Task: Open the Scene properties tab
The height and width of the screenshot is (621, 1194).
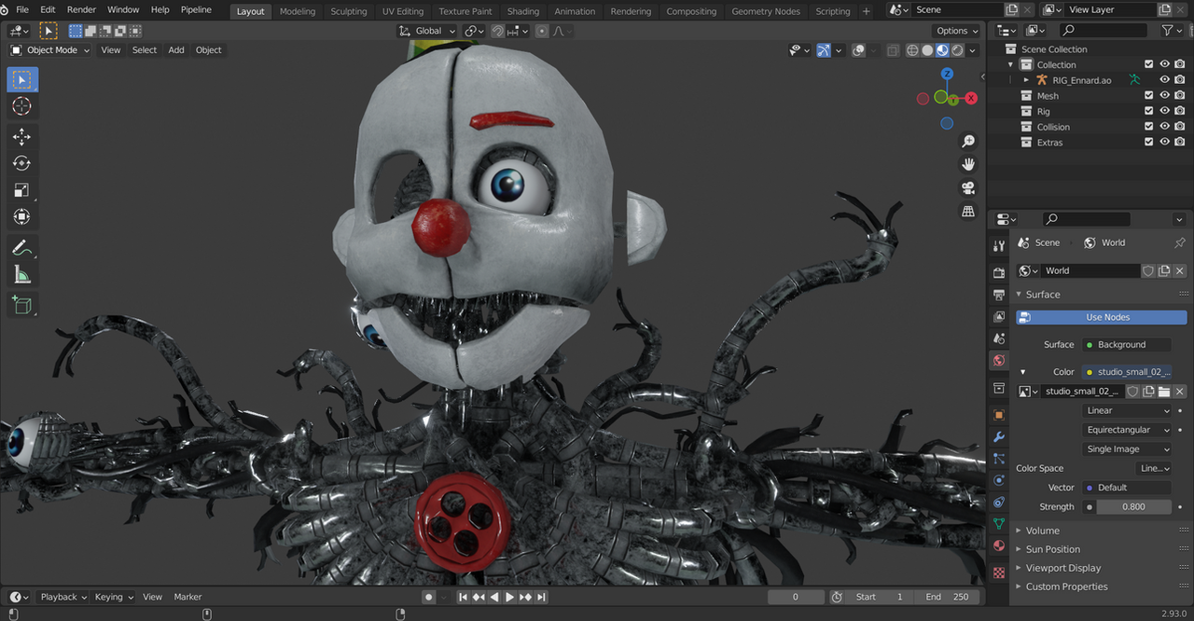Action: pos(999,338)
